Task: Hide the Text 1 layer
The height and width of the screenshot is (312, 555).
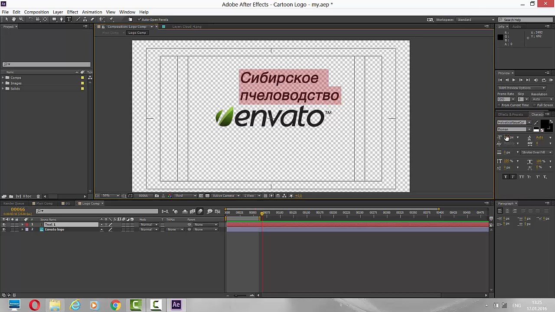Action: pos(4,224)
